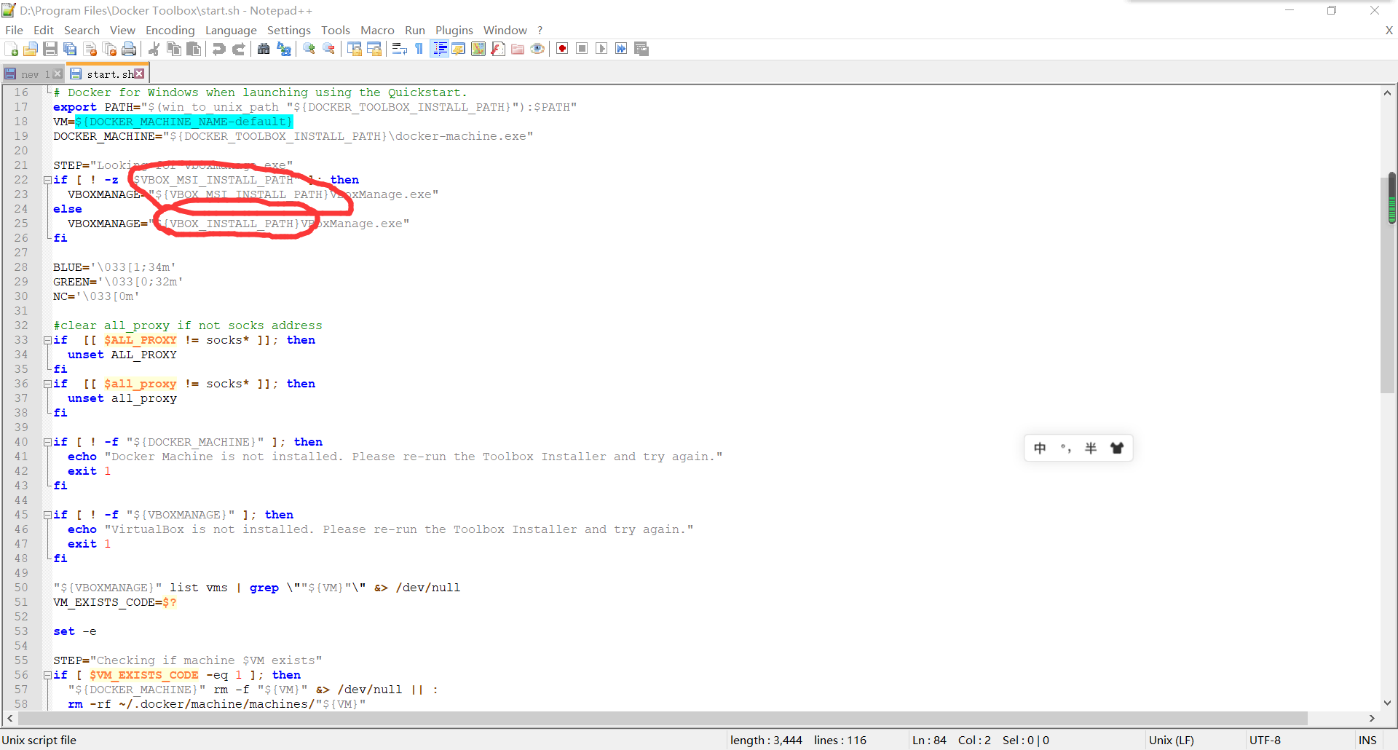The height and width of the screenshot is (750, 1398).
Task: Click the Replace toolbar icon
Action: tap(284, 49)
